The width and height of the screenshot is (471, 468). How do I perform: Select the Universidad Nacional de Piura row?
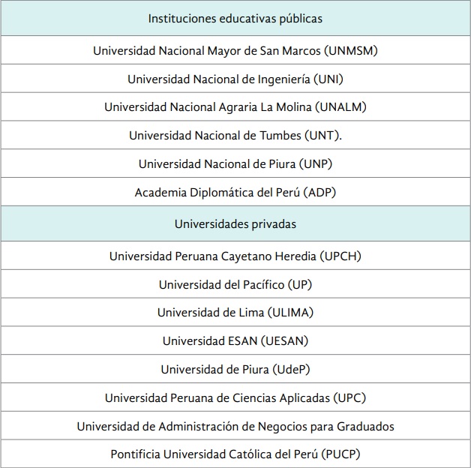(x=235, y=163)
